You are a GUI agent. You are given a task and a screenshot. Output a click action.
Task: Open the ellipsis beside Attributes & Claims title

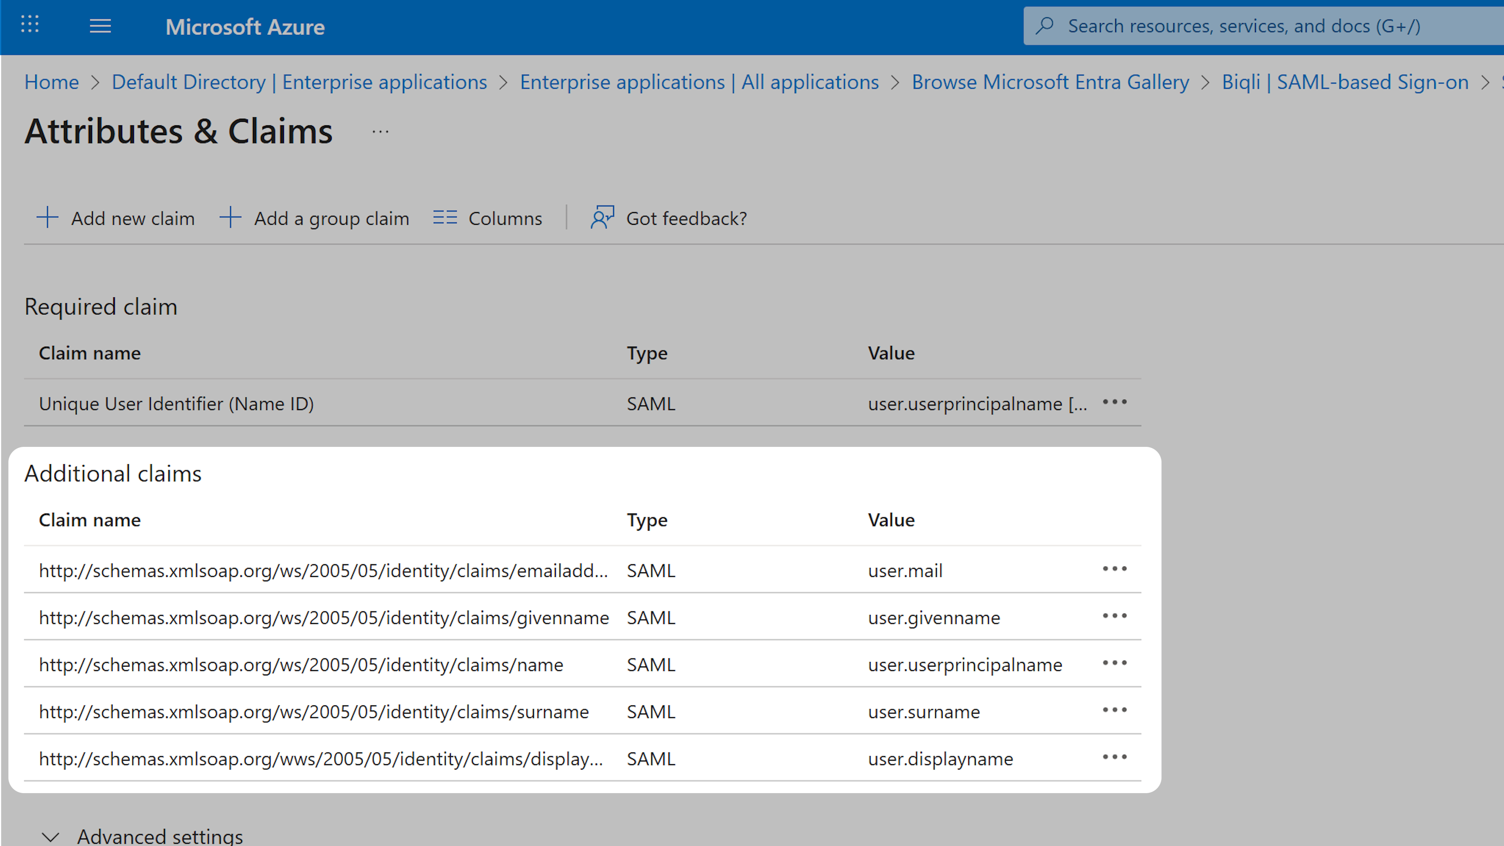[x=380, y=132]
